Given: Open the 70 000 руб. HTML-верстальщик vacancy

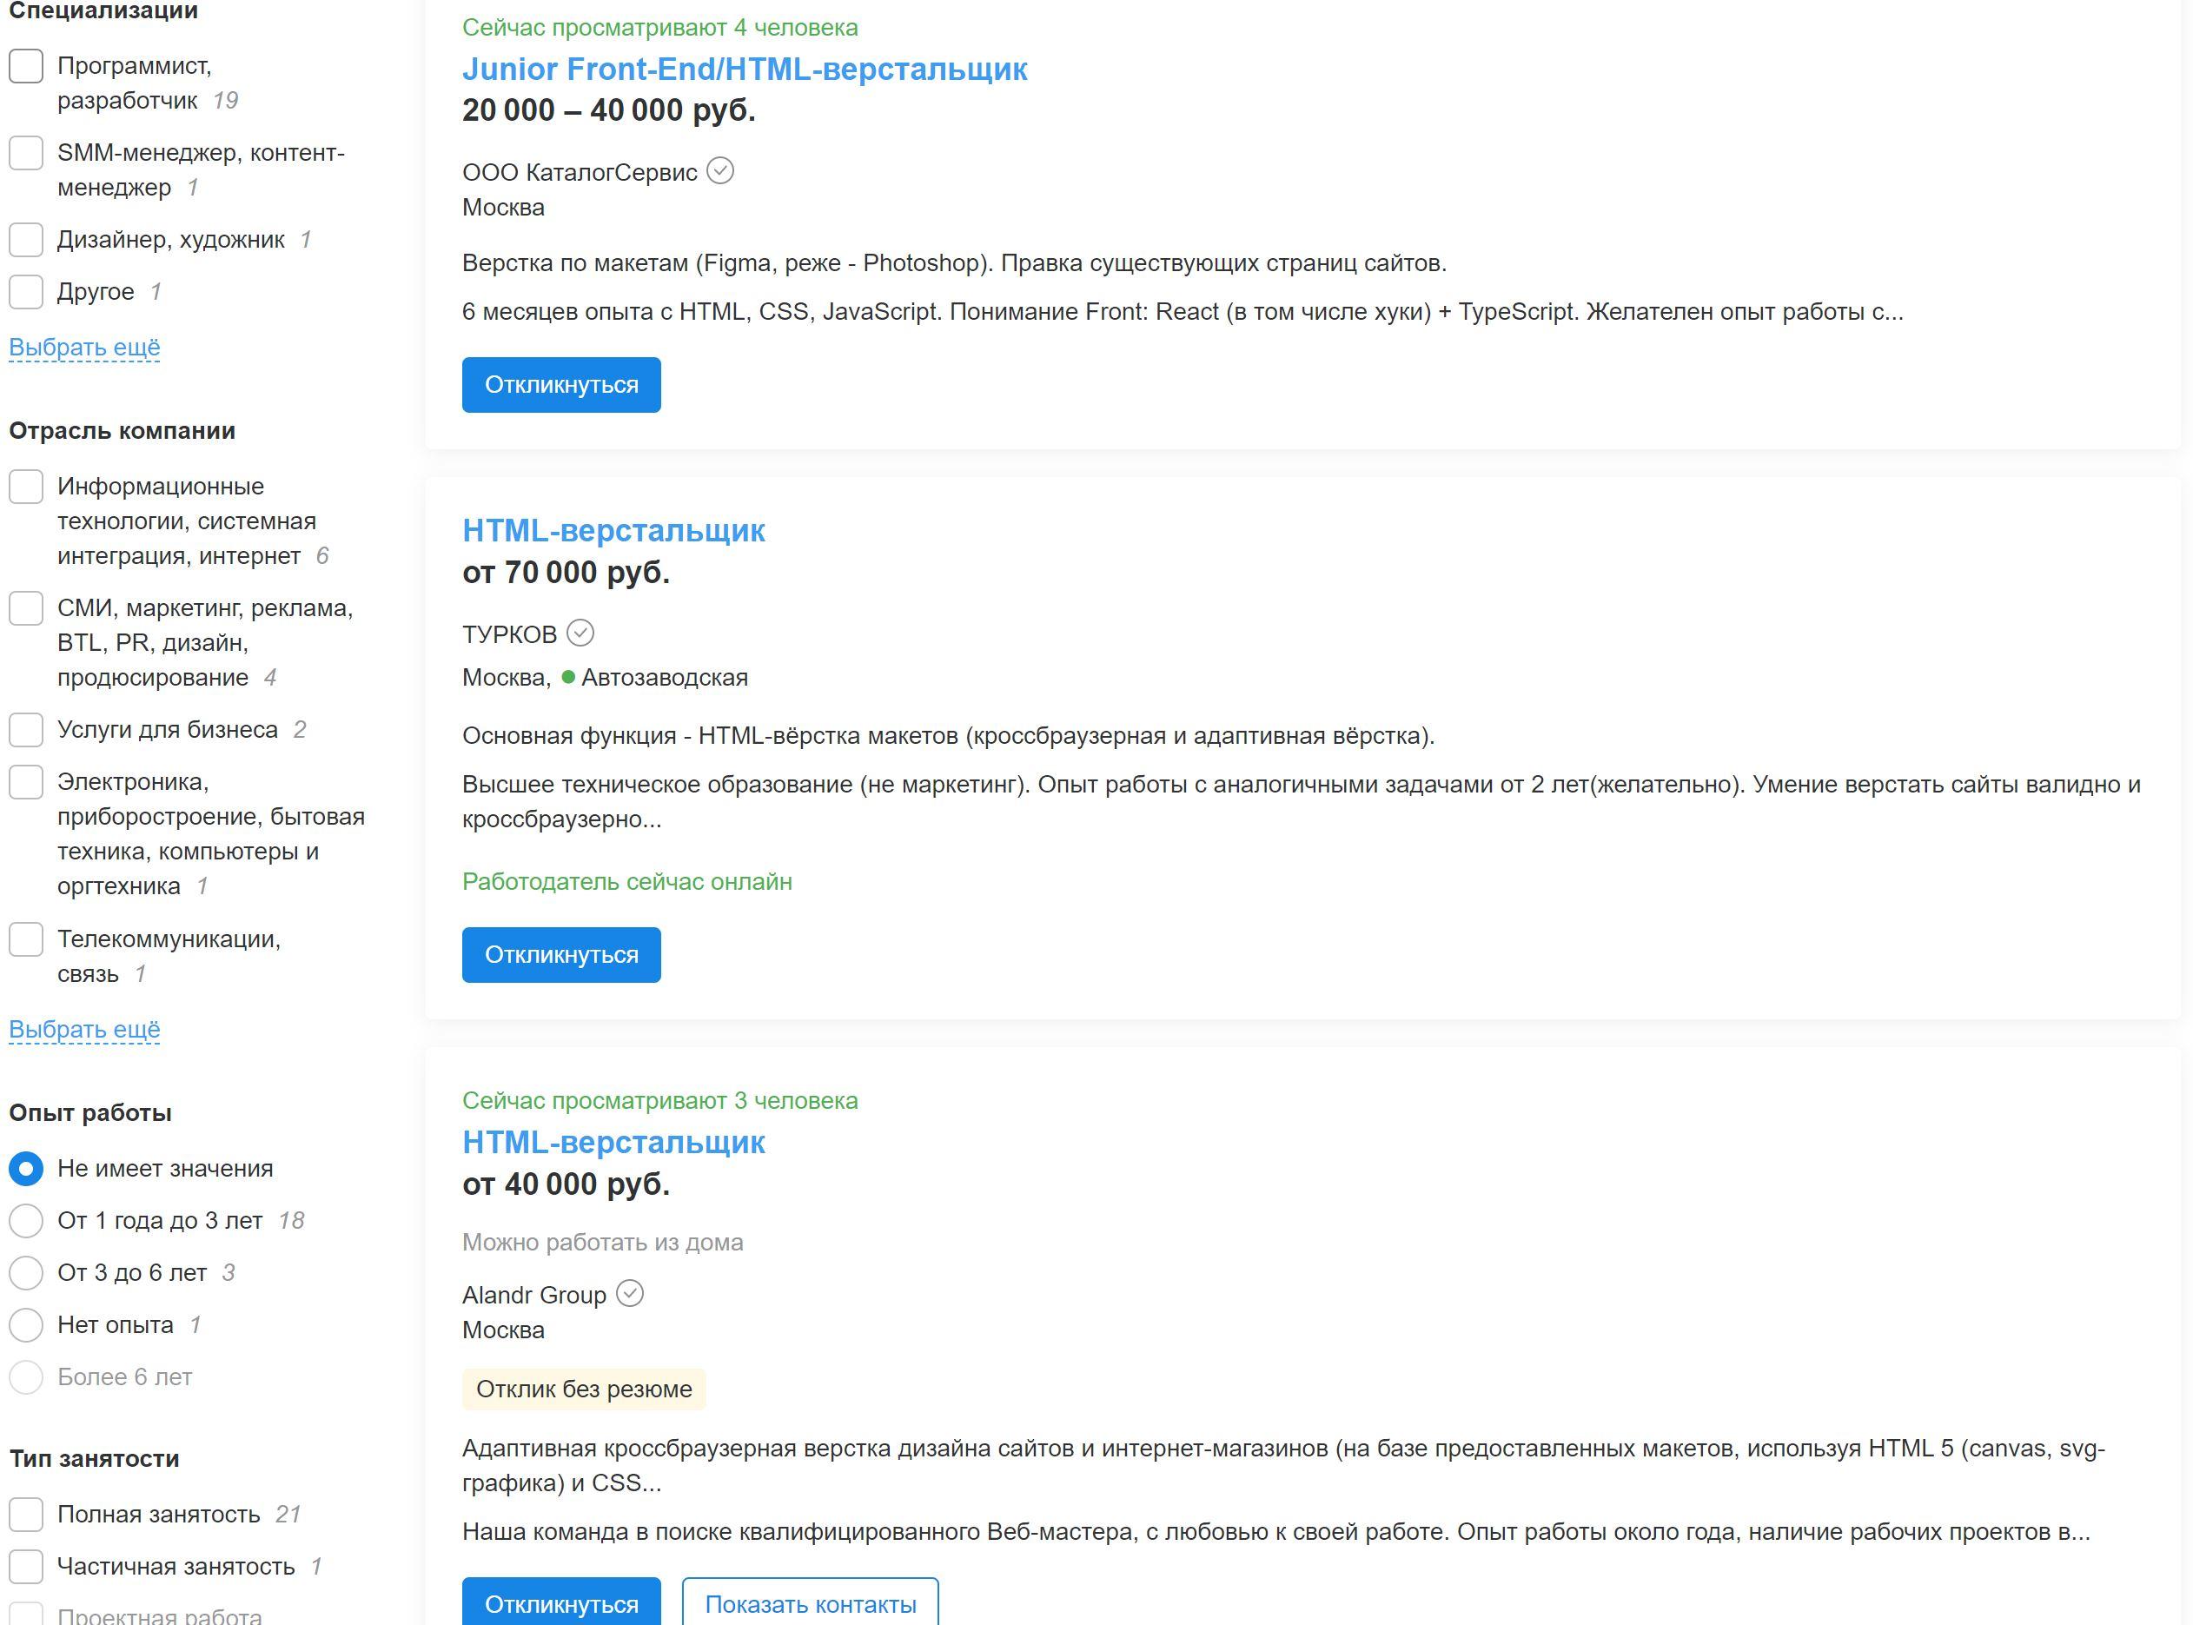Looking at the screenshot, I should point(613,530).
